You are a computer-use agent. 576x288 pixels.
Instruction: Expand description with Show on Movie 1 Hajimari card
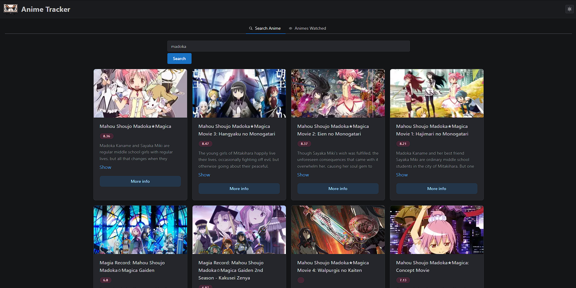pos(402,175)
